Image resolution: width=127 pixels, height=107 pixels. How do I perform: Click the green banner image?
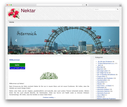17,65
